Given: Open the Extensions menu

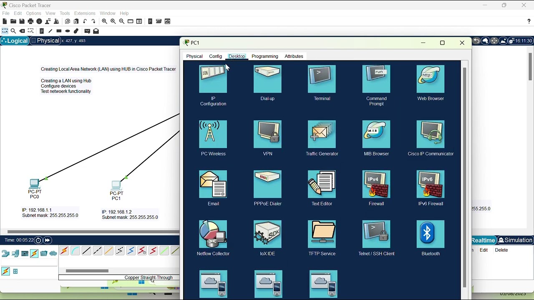Looking at the screenshot, I should 85,13.
